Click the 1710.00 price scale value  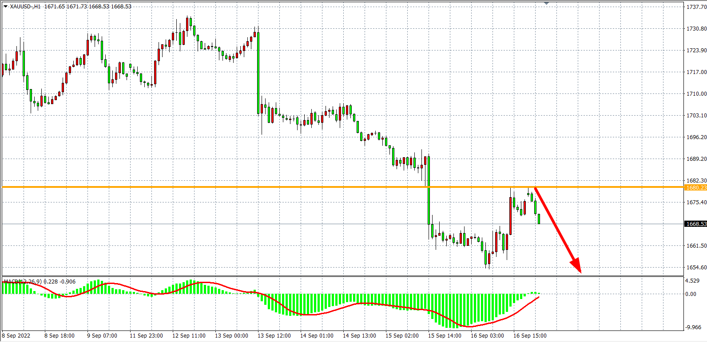click(696, 93)
